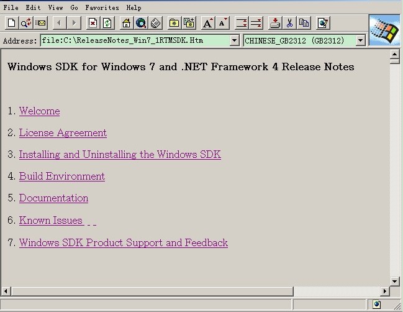
Task: Open the Help menu
Action: tap(134, 7)
